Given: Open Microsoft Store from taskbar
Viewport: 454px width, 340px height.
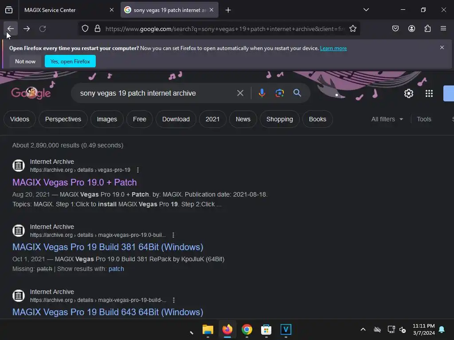Looking at the screenshot, I should tap(266, 329).
